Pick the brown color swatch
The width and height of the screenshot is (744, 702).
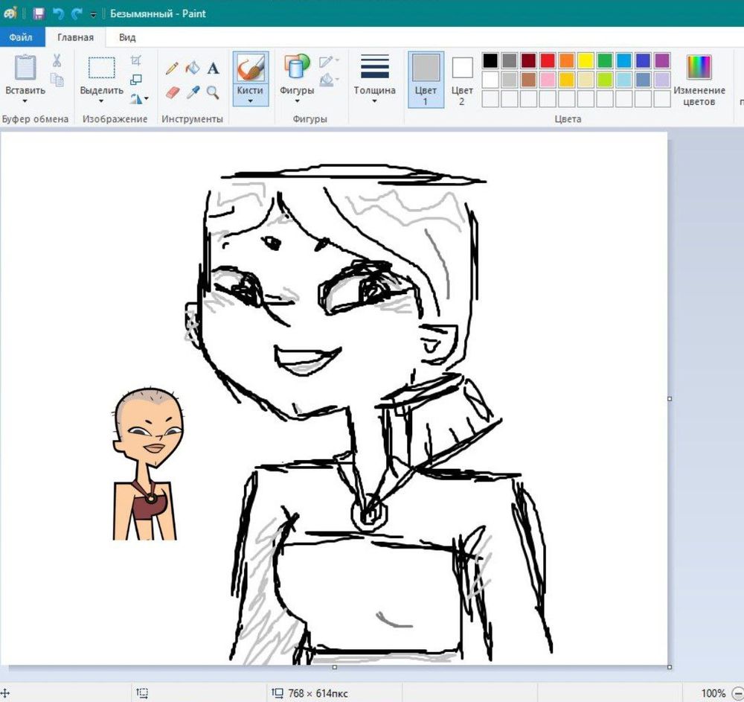pos(528,79)
